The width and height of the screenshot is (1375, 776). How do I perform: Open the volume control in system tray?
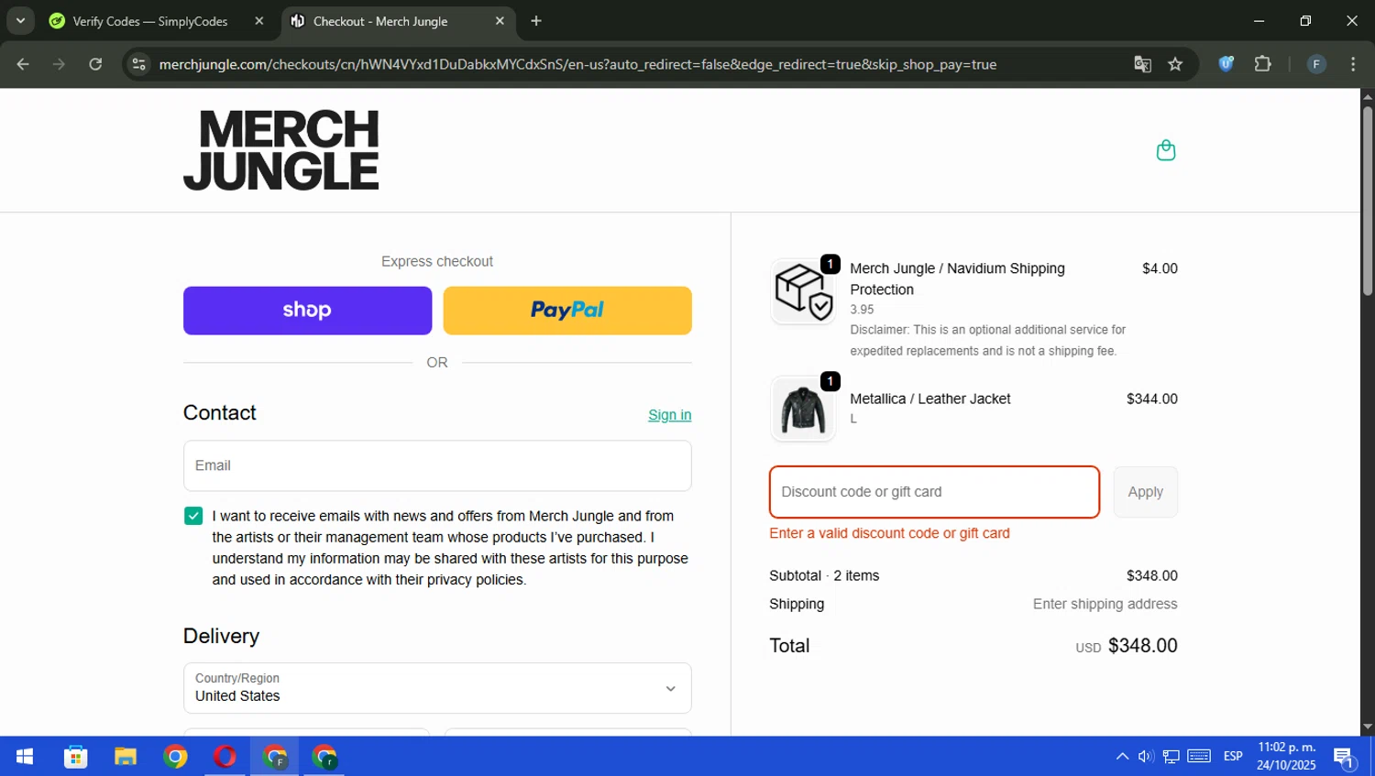[1146, 757]
